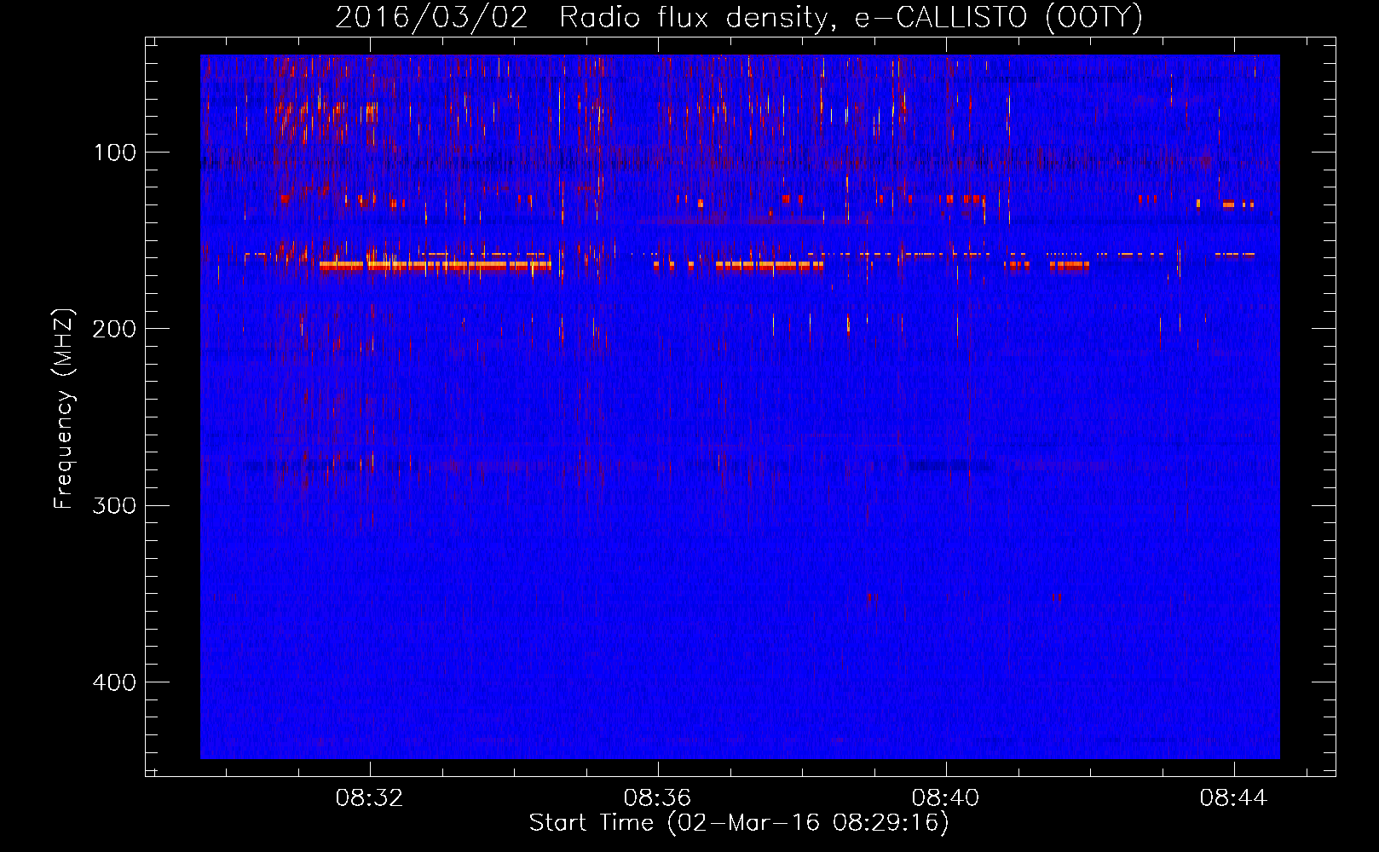Click the 08:44 time tick label
The height and width of the screenshot is (852, 1379).
click(x=1233, y=798)
